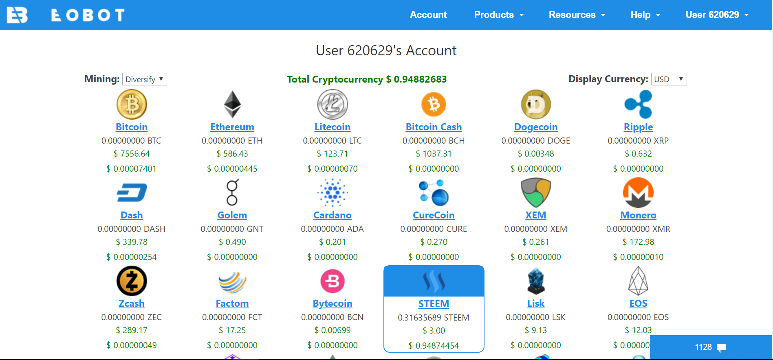Open the Lisk link
The image size is (773, 360).
pos(536,303)
